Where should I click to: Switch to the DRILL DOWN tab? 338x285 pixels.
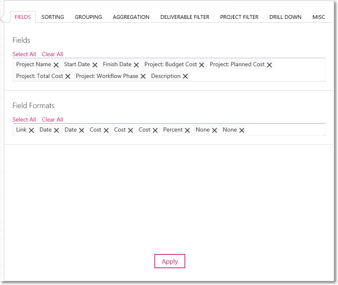click(285, 17)
